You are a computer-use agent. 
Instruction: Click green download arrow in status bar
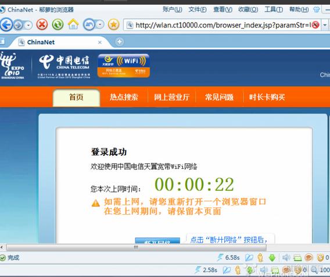272,258
